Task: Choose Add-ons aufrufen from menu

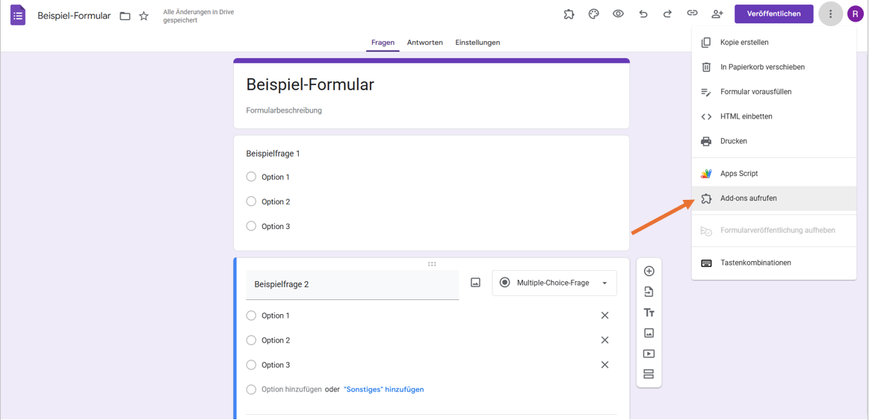Action: (748, 198)
